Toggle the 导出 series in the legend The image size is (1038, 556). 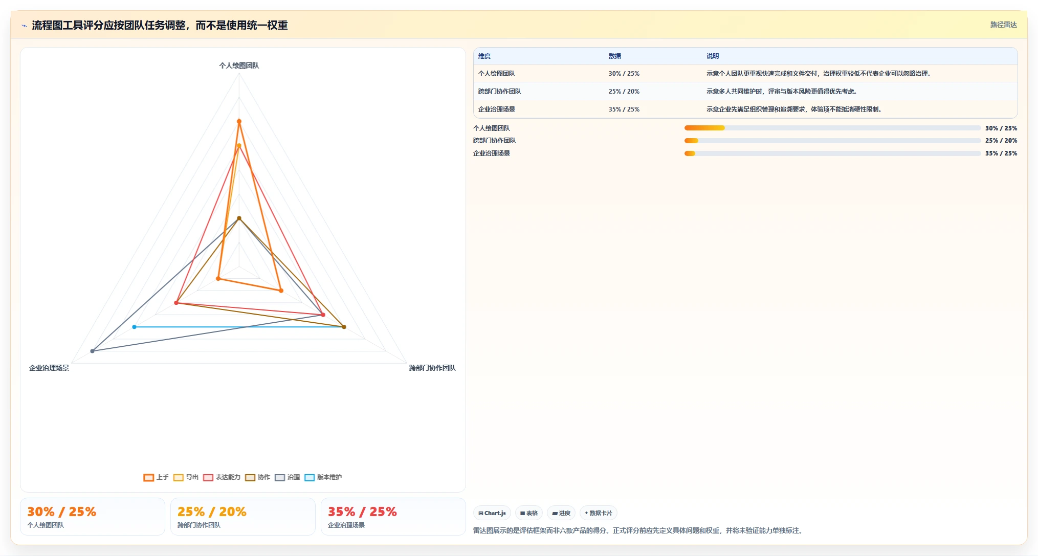(186, 477)
